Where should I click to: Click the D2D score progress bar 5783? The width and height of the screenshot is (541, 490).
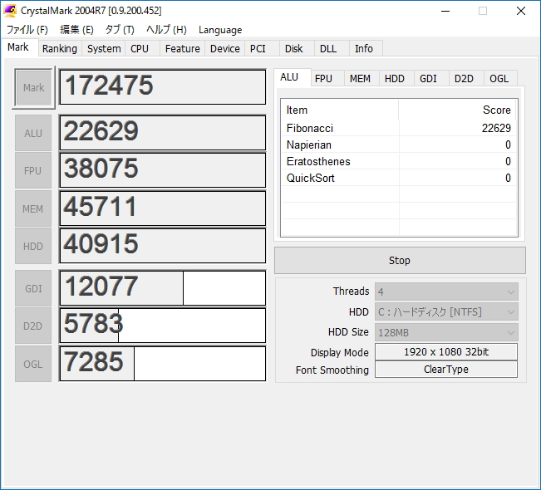pyautogui.click(x=163, y=326)
